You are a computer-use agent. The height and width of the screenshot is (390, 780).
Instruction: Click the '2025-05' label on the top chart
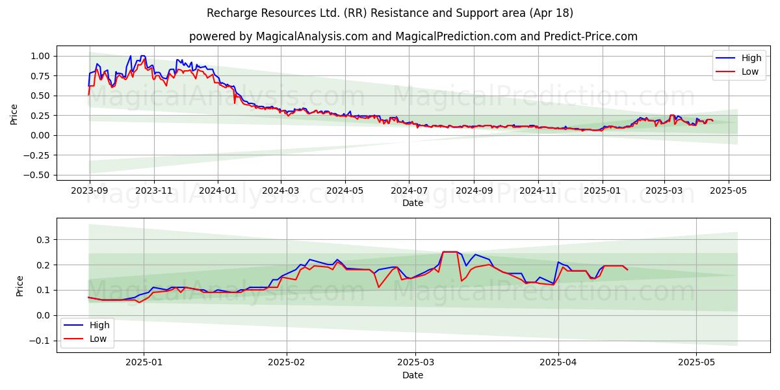click(x=728, y=190)
